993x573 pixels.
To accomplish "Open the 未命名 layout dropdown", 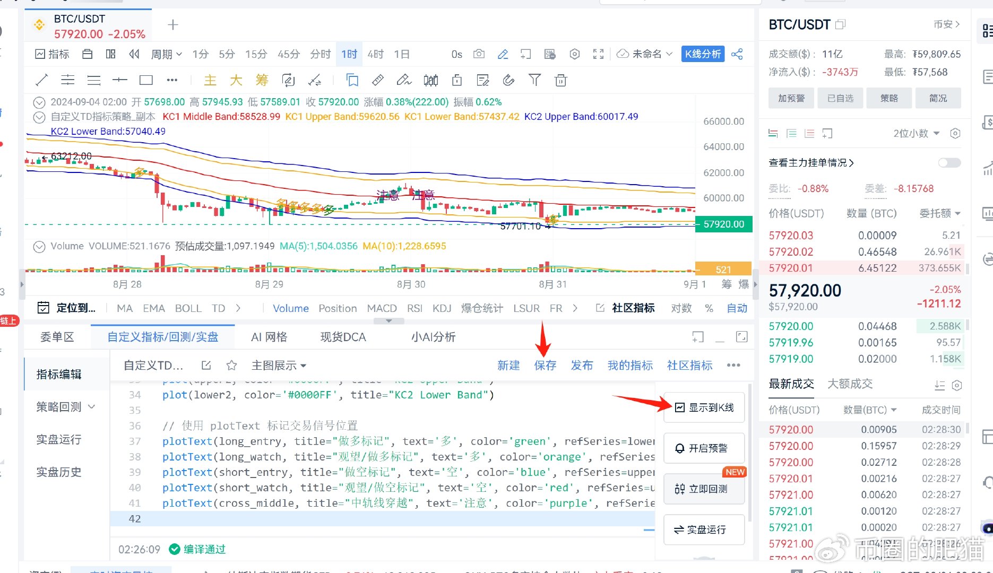I will click(x=645, y=54).
